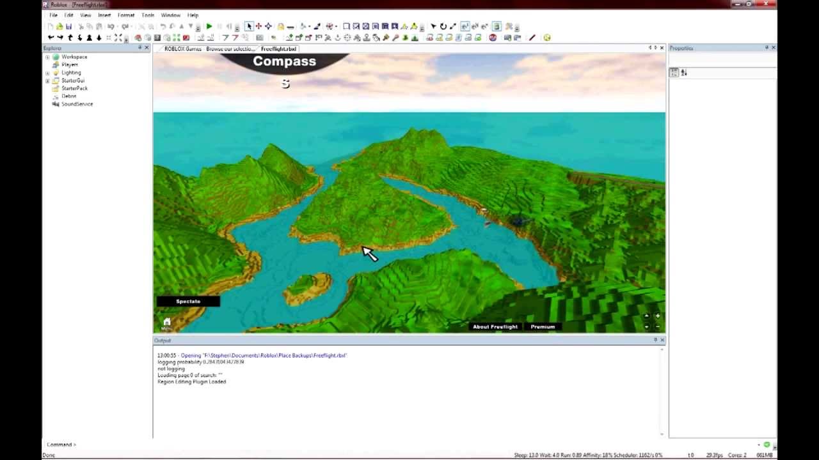The image size is (819, 460).
Task: Click the New file icon
Action: click(51, 26)
